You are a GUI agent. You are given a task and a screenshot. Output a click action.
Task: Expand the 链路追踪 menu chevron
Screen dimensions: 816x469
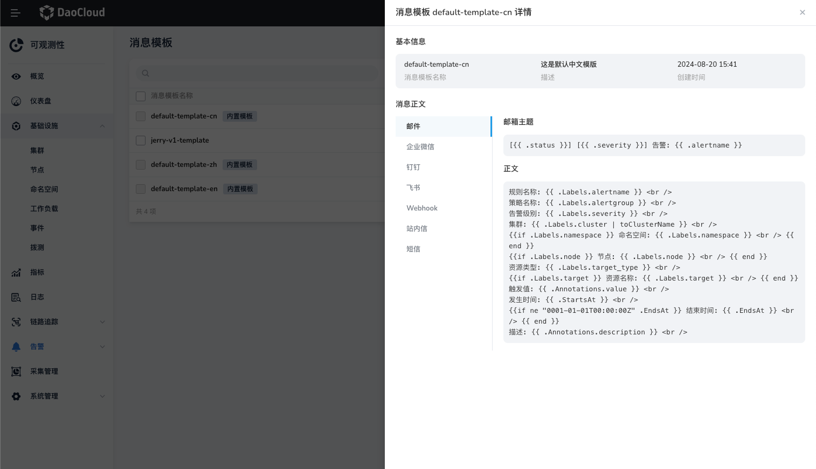[102, 322]
